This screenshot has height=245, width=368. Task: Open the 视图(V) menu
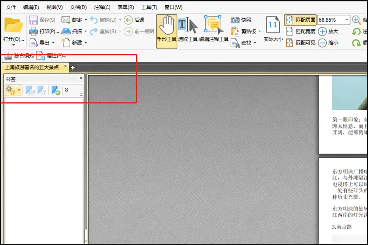point(54,7)
